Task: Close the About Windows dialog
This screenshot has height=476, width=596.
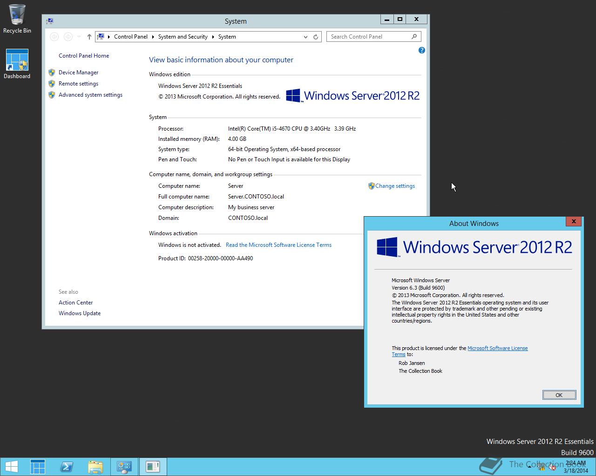Action: click(574, 222)
